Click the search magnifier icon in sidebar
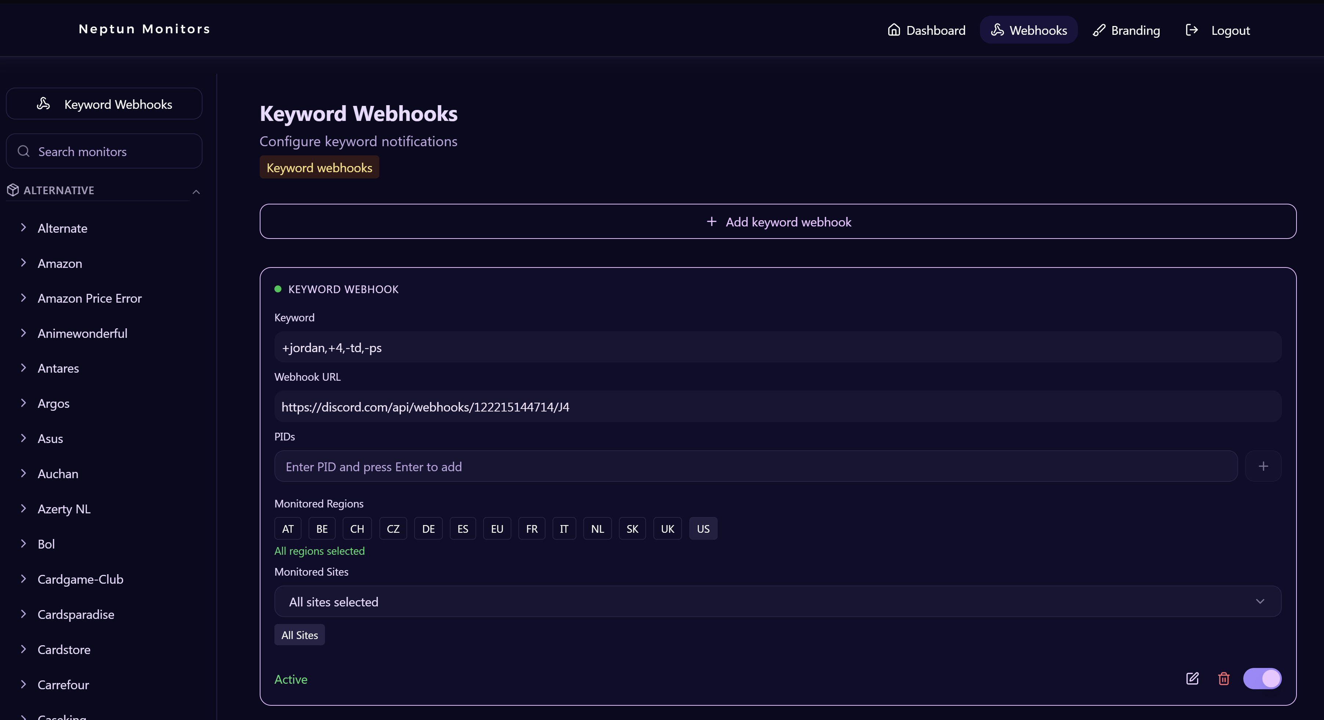 pyautogui.click(x=23, y=151)
